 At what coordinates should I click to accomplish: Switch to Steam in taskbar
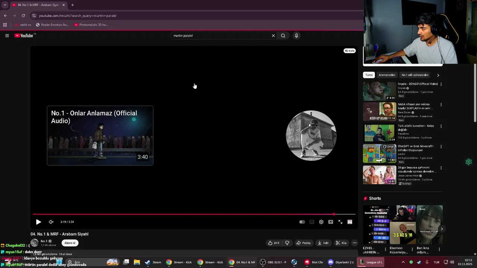(x=153, y=262)
